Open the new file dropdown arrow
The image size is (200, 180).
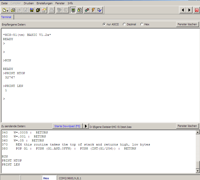click(8, 10)
